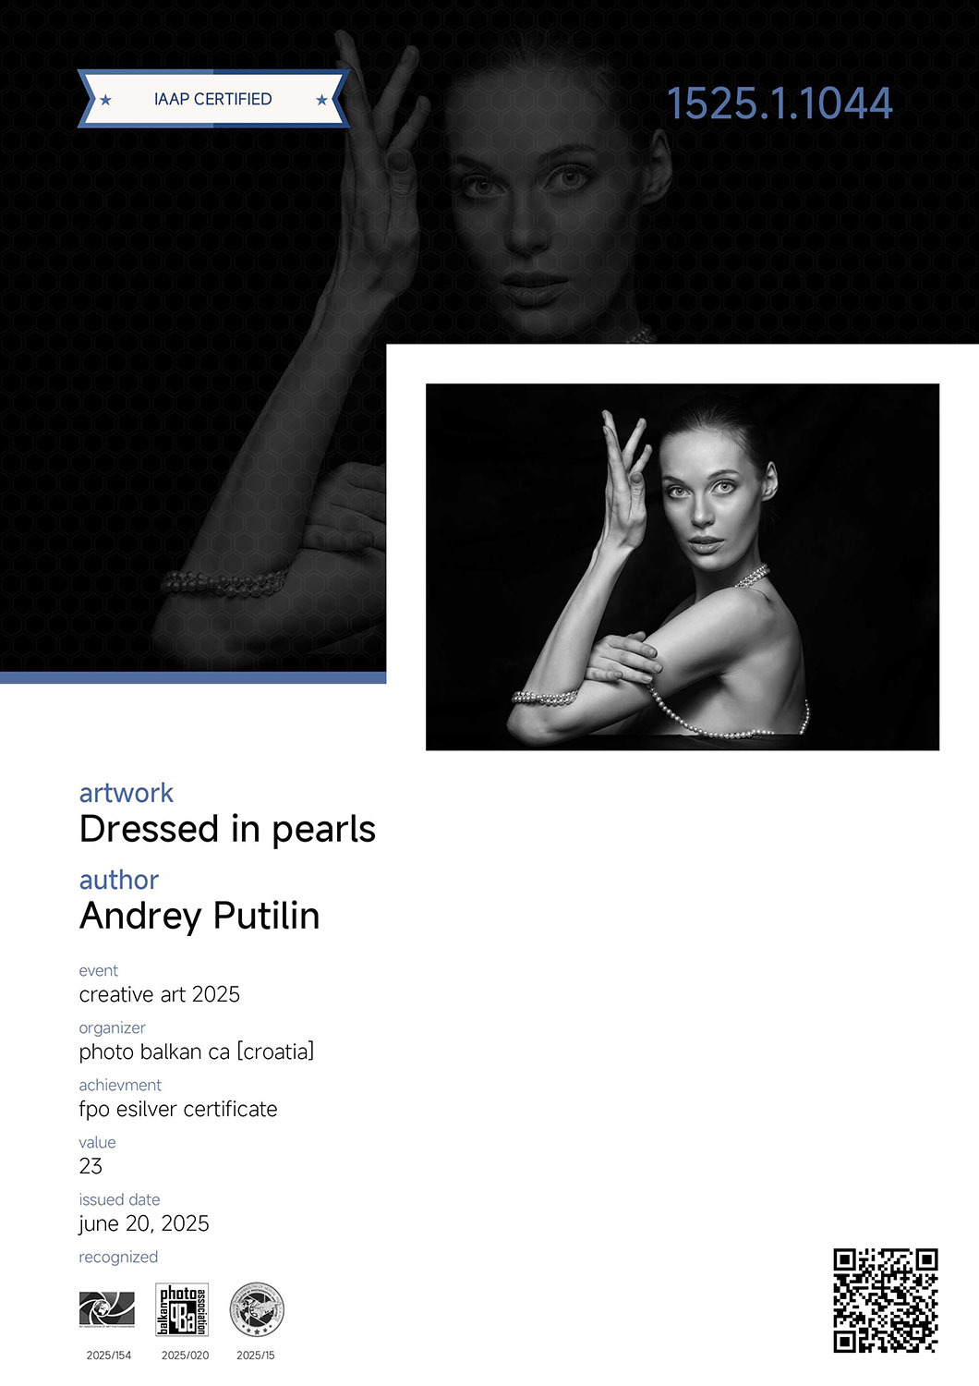Click the Balkan Photo Association logo
Screen dimensions: 979x1386
[182, 1309]
